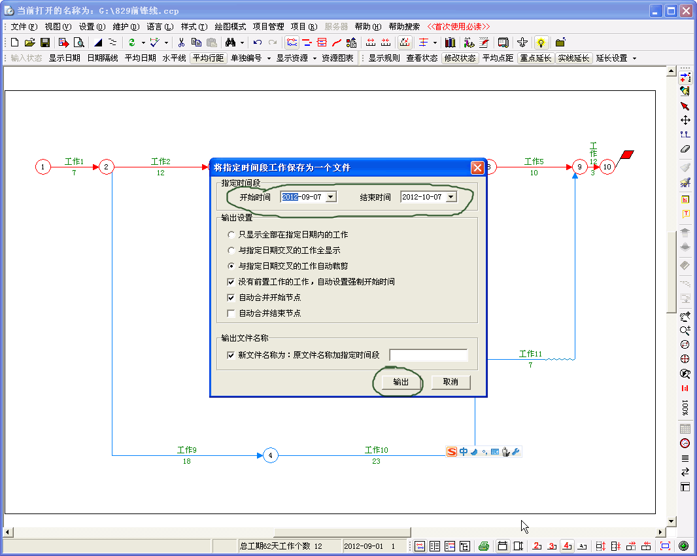The image size is (697, 556).
Task: Open the 视图(V) menu
Action: pos(58,27)
